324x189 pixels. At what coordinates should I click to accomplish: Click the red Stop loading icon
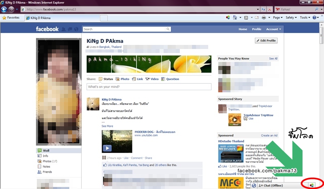pos(269,9)
